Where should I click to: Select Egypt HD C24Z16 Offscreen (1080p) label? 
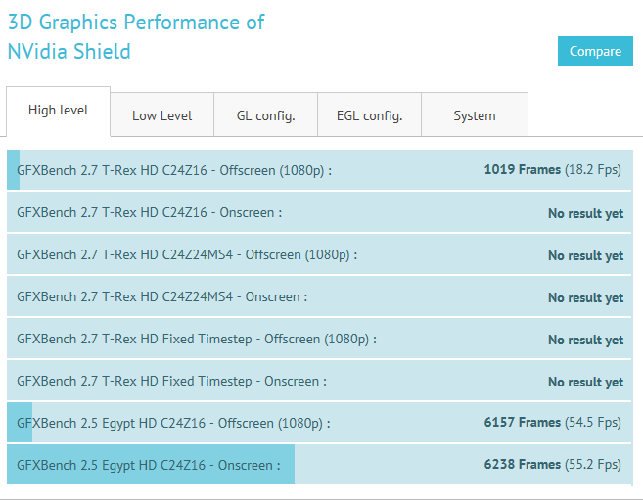(173, 423)
